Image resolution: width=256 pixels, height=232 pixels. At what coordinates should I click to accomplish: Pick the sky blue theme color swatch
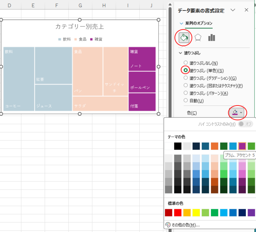coord(233,146)
